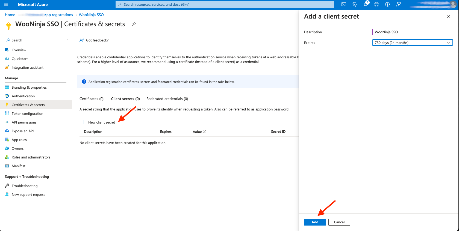459x231 pixels.
Task: Click the plus icon for new client secret
Action: [84, 122]
